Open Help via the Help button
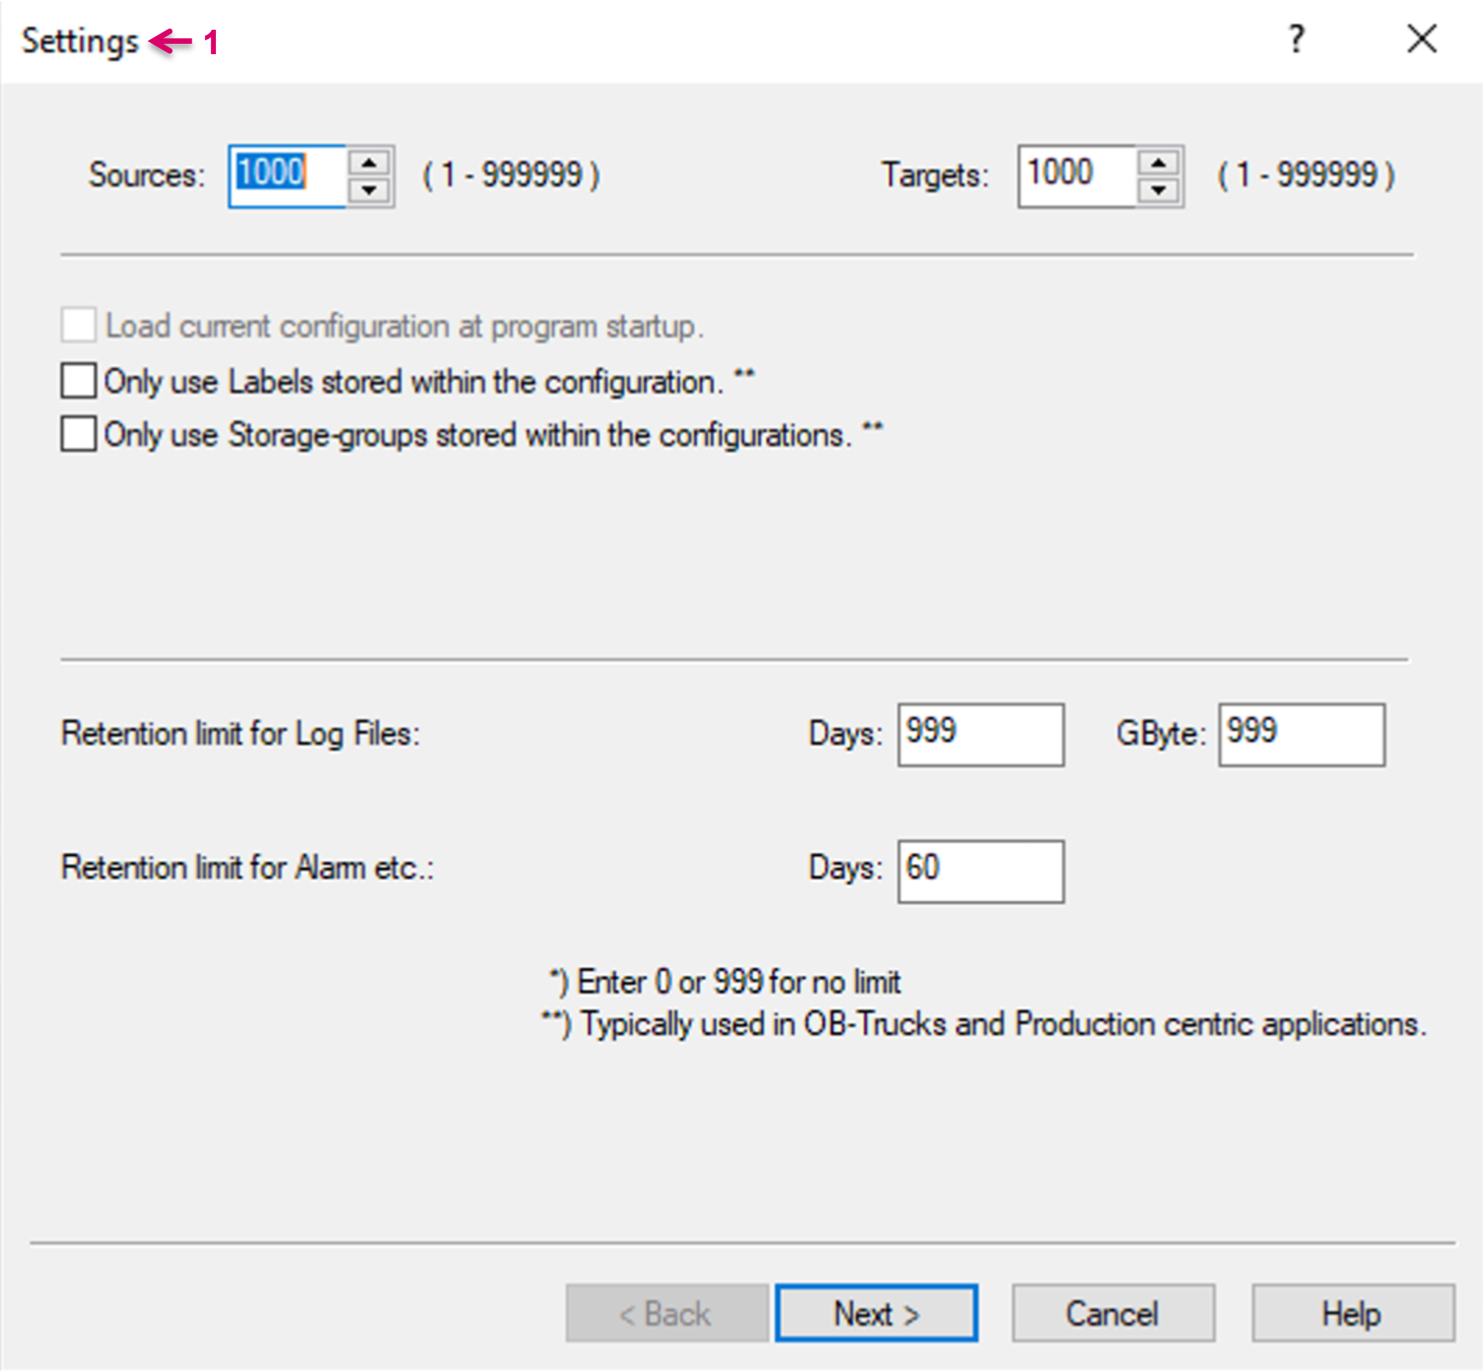This screenshot has width=1483, height=1372. 1352,1312
